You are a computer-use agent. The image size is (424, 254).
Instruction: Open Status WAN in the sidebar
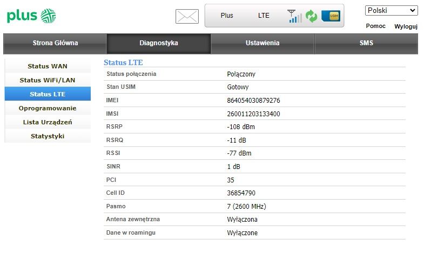point(48,66)
